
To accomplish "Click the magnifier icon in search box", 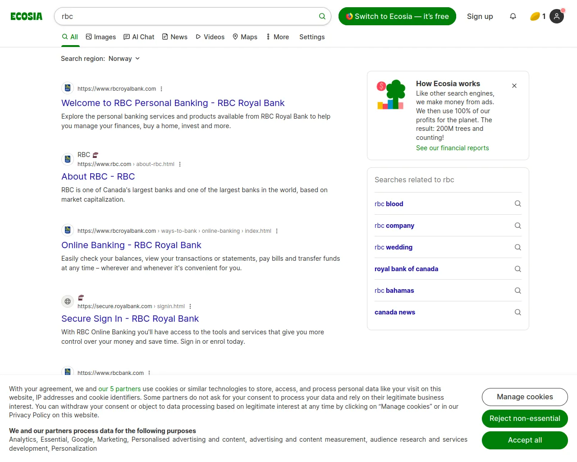I will click(322, 16).
